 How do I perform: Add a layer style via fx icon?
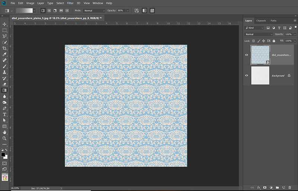pos(259,187)
